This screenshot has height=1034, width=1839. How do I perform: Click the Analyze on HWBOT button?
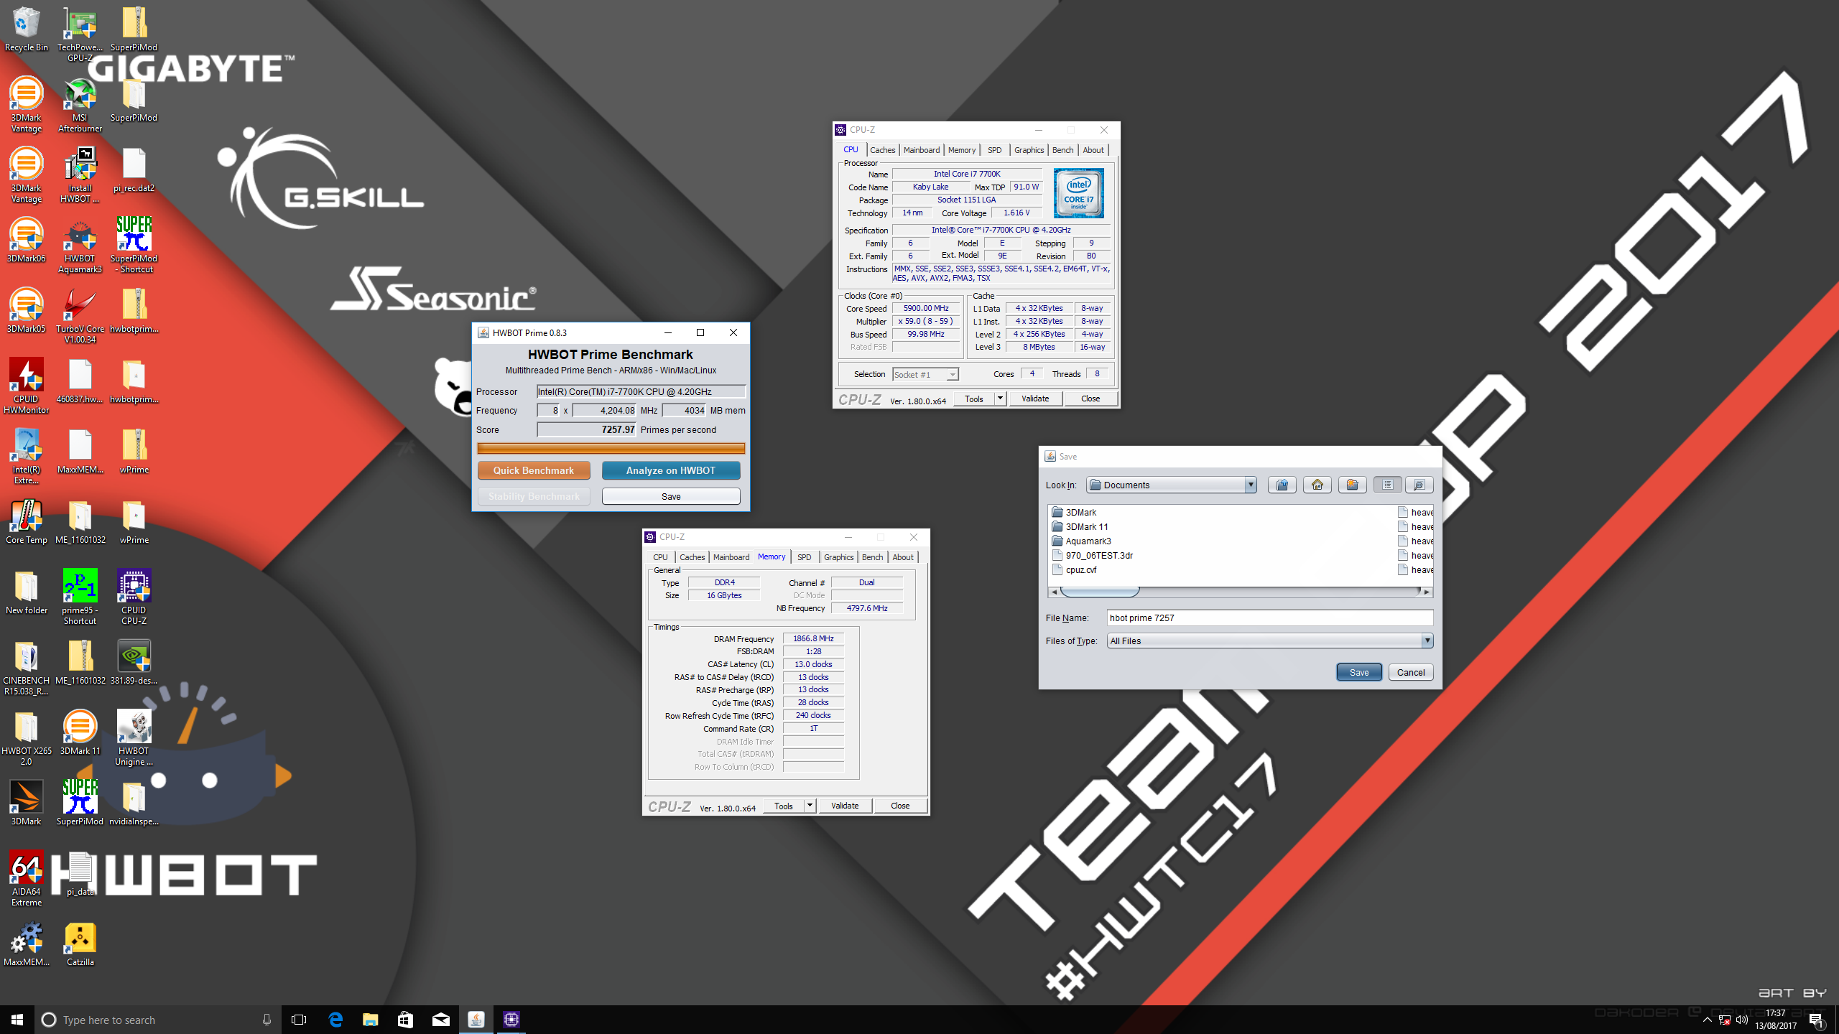click(x=671, y=470)
